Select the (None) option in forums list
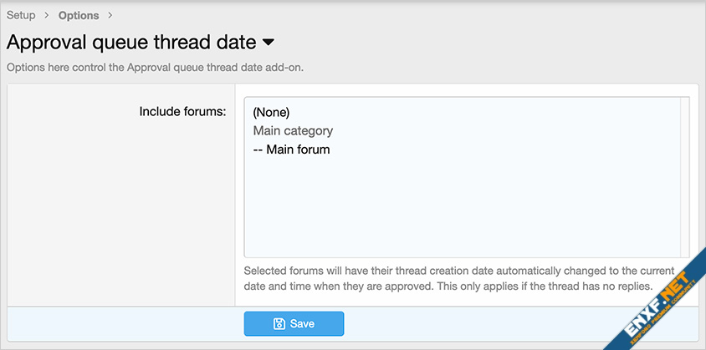The width and height of the screenshot is (706, 350). [271, 112]
